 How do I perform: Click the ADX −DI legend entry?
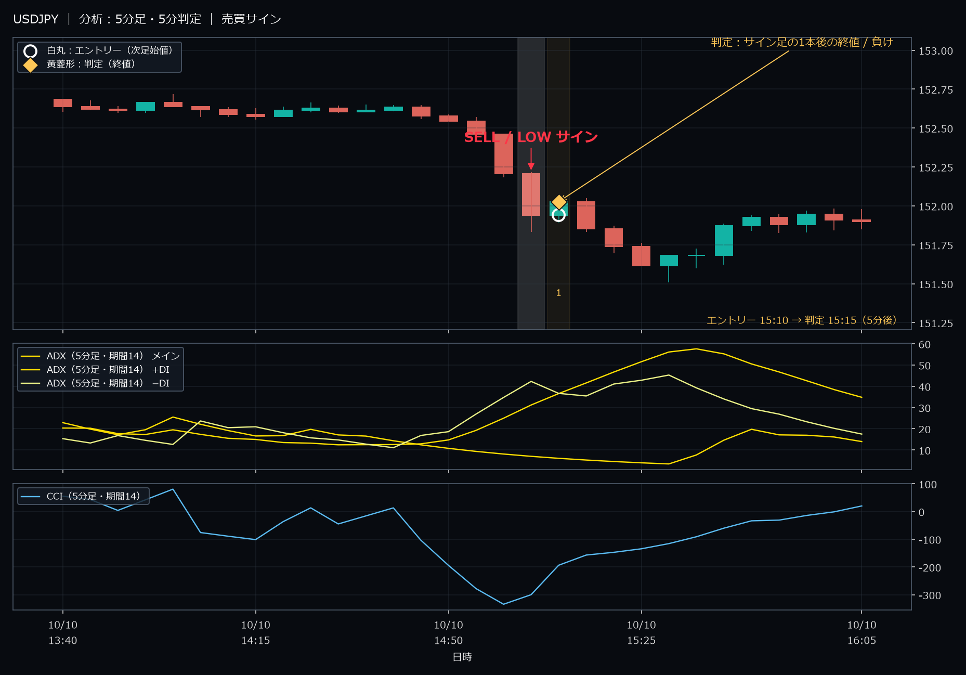click(95, 383)
